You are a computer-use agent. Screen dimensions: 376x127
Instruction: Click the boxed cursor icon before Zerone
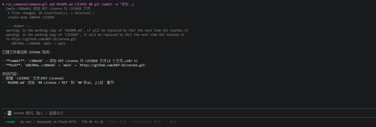(x=10, y=113)
